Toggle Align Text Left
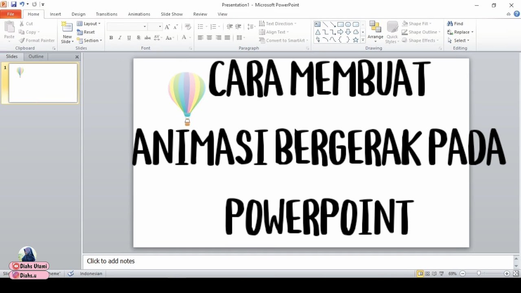 (x=200, y=38)
